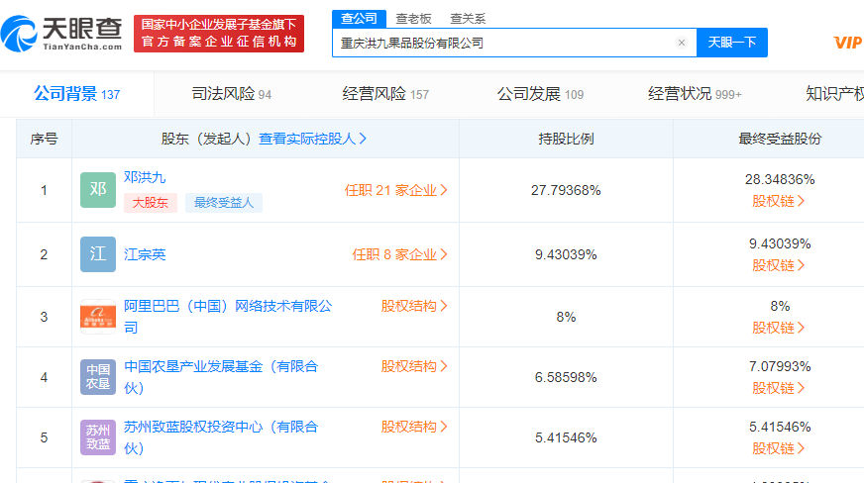The image size is (864, 483).
Task: Clear the search box text
Action: [682, 43]
